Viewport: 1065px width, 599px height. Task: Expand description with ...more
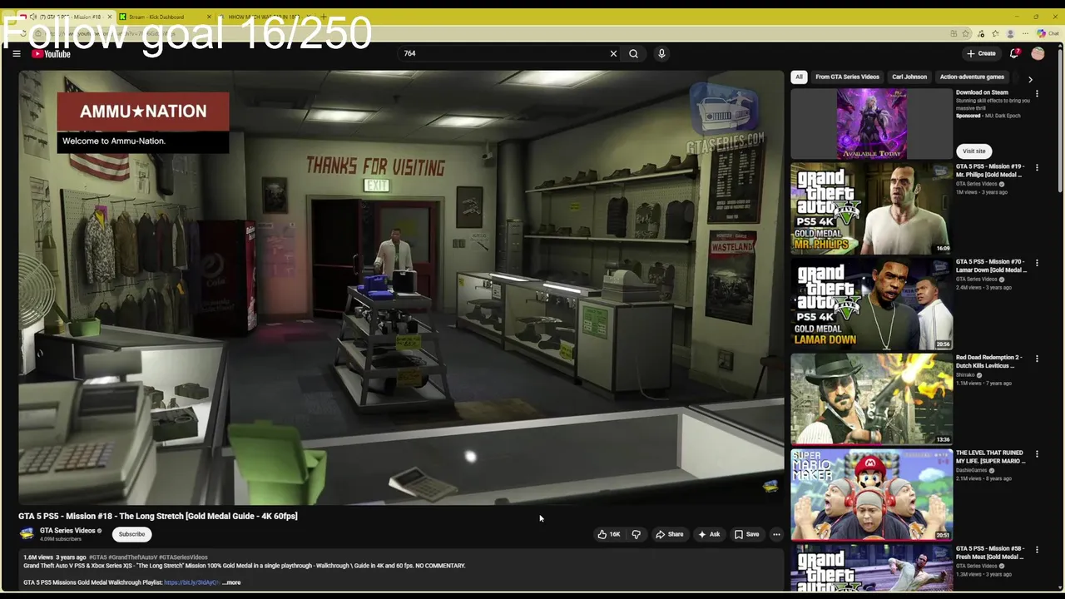click(x=232, y=582)
